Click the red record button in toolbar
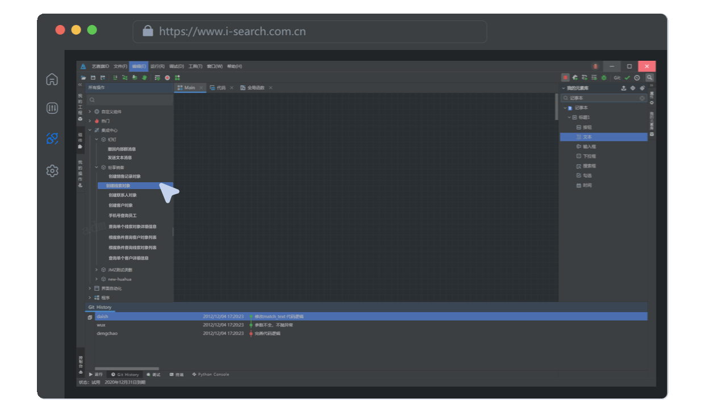 pos(168,78)
